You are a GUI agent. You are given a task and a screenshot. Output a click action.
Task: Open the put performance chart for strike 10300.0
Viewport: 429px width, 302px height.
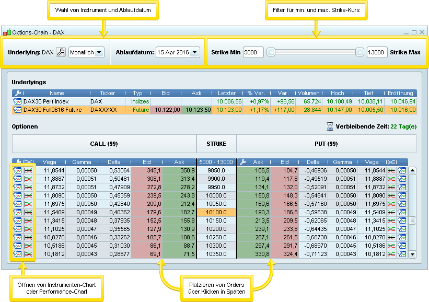pyautogui.click(x=391, y=246)
